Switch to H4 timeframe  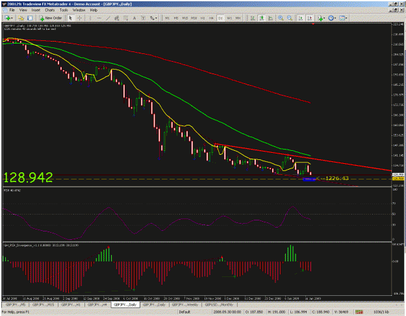[211, 18]
